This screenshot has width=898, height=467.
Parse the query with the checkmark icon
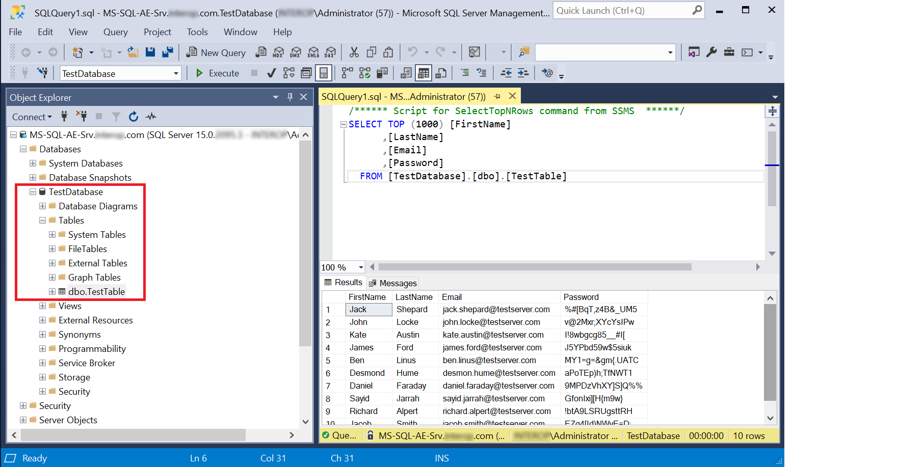[x=272, y=73]
